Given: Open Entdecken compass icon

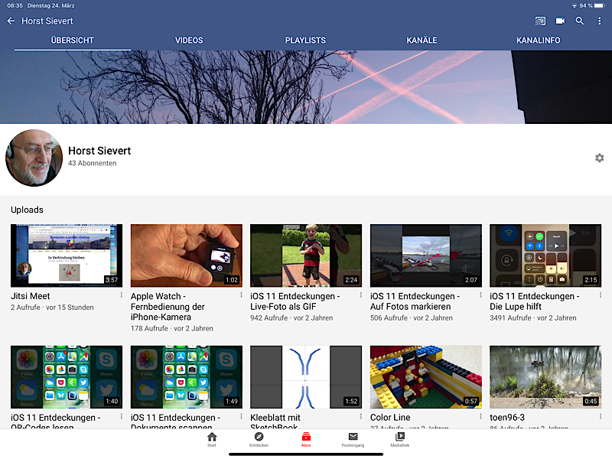Looking at the screenshot, I should tap(259, 438).
